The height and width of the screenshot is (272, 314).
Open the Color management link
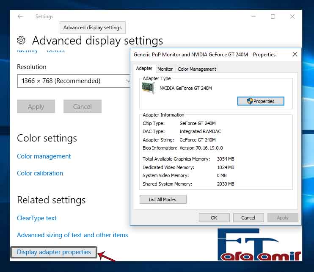pos(44,156)
